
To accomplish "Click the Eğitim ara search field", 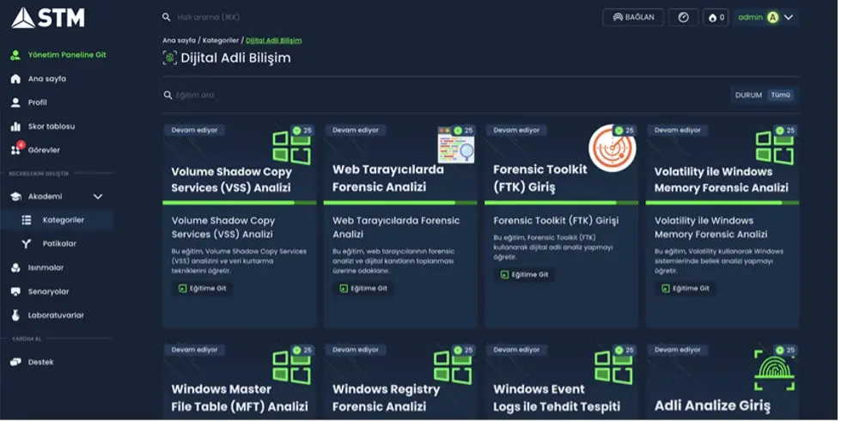I will [344, 95].
